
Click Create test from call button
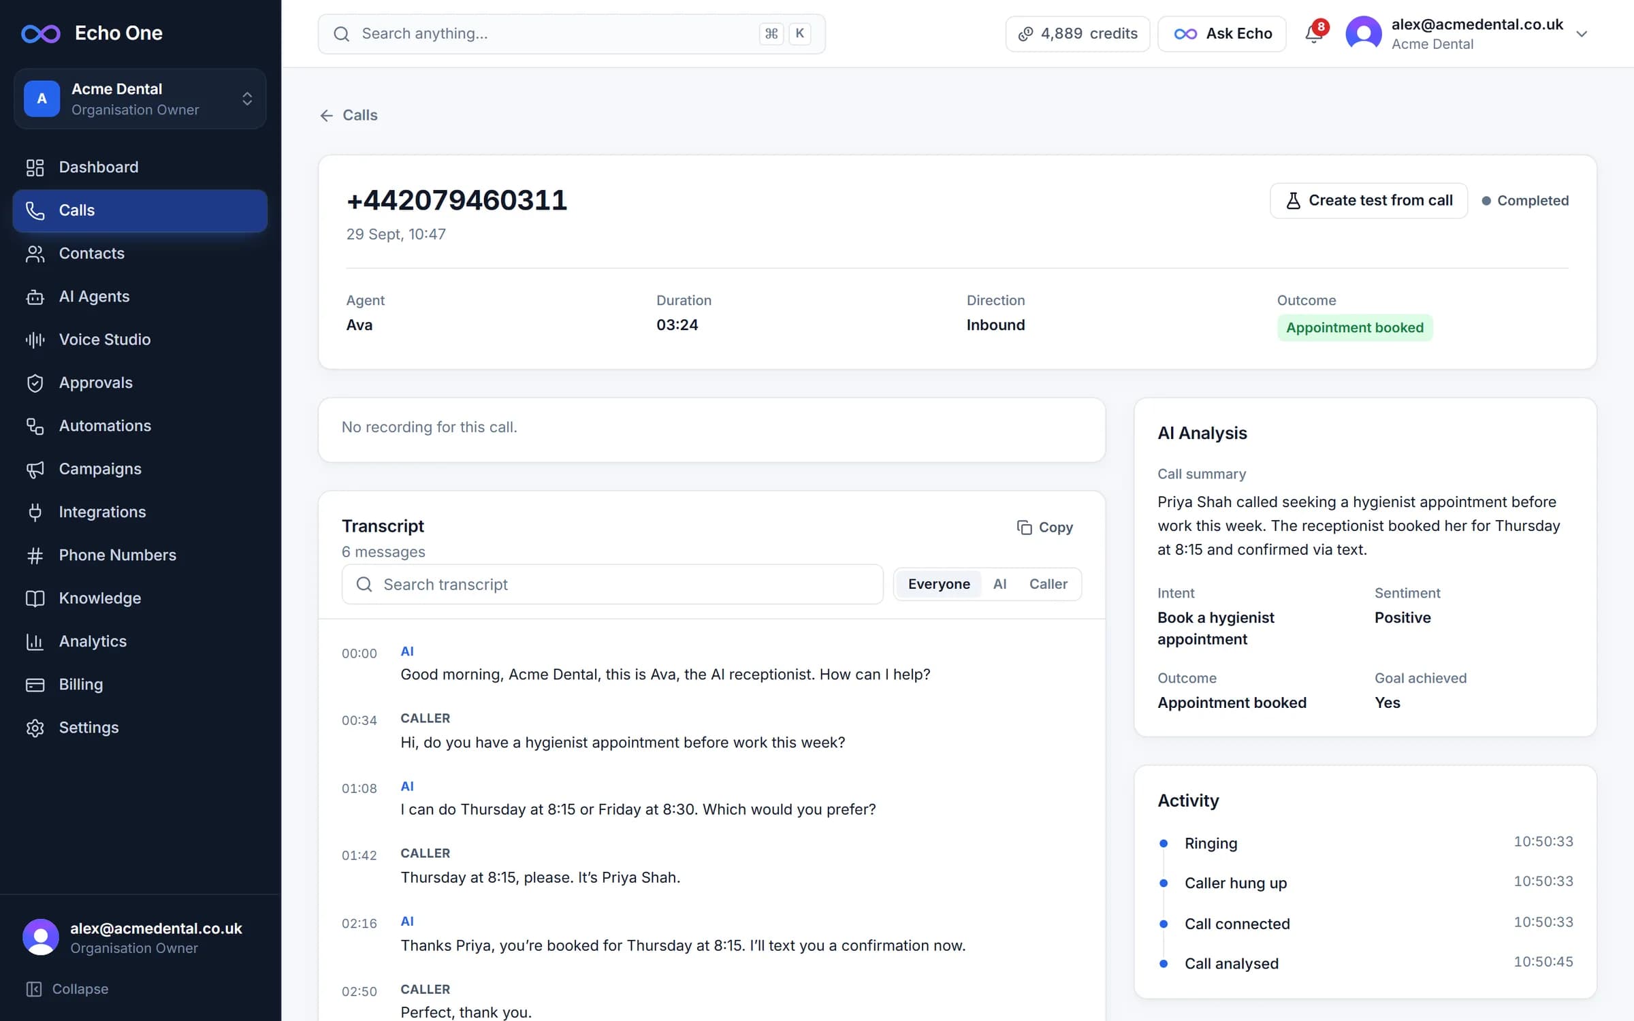pos(1368,201)
